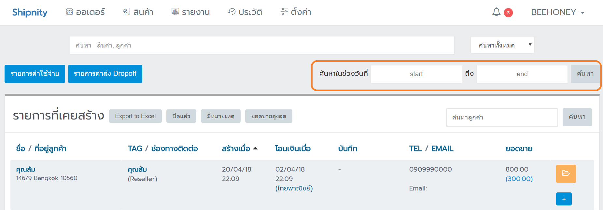
Task: Click the รายการค่าใช้จ่าย expenses button
Action: tap(35, 74)
